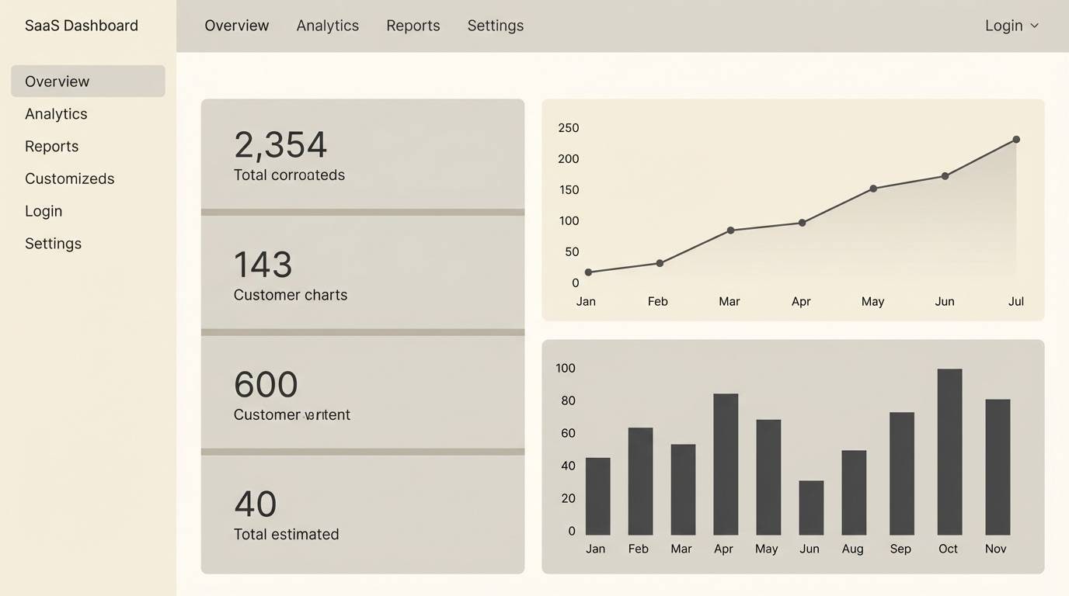Select Login from the sidebar menu
Viewport: 1069px width, 596px height.
coord(43,210)
